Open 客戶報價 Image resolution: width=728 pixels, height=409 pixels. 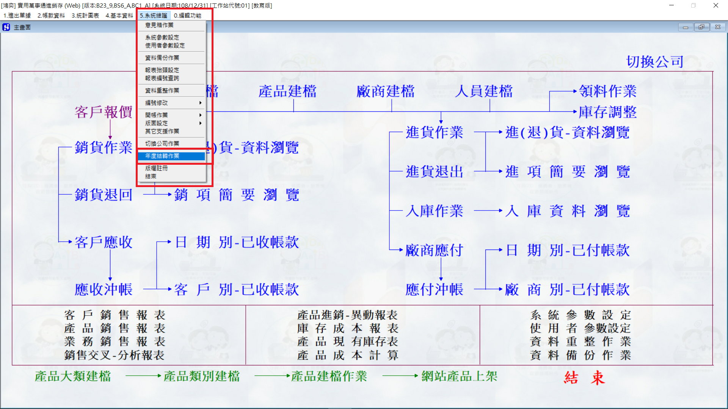tap(104, 112)
